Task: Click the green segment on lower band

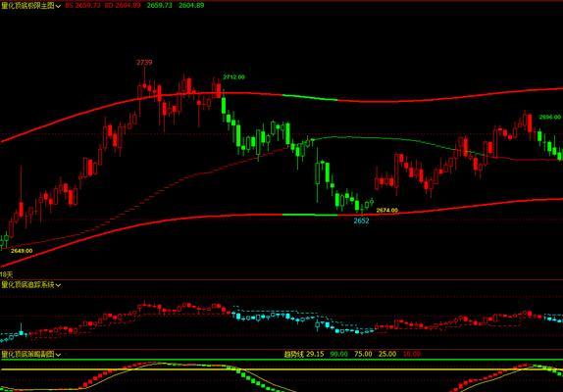Action: (310, 215)
